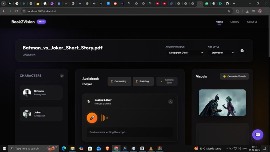
Task: Click the Batman_vs_Joker_Short_Story.pdf title
Action: [63, 48]
